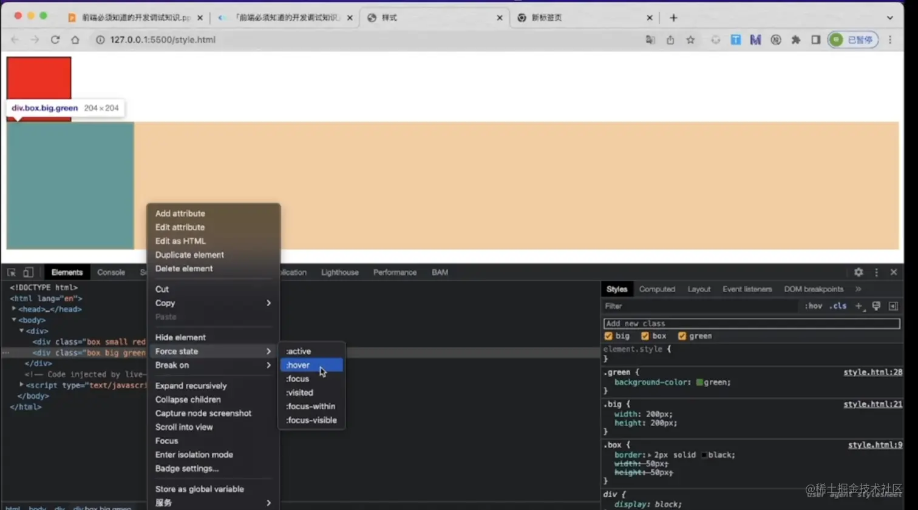Switch to the Console tab

click(111, 272)
